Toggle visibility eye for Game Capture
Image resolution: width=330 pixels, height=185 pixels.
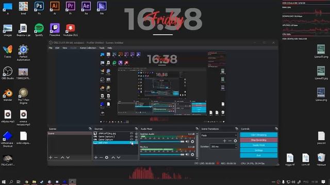click(131, 139)
